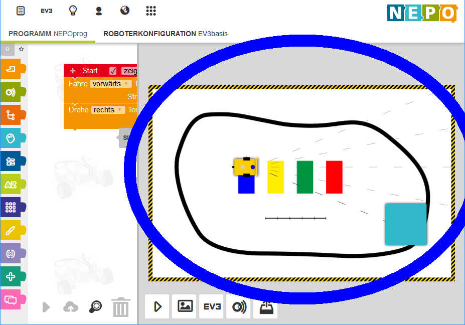Open the rechts turn direction dropdown

[108, 110]
